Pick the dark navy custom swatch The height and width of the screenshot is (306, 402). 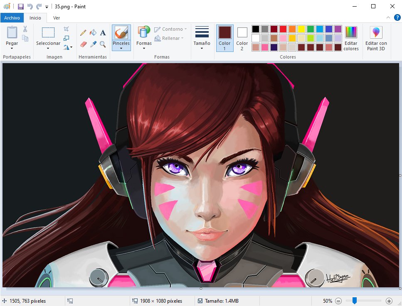[x=274, y=47]
